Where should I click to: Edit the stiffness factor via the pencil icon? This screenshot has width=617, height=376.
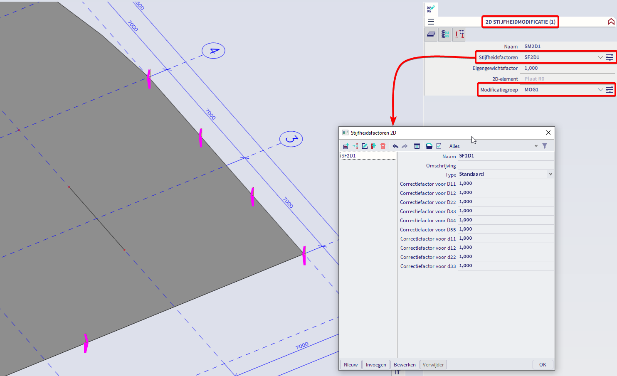pyautogui.click(x=364, y=146)
